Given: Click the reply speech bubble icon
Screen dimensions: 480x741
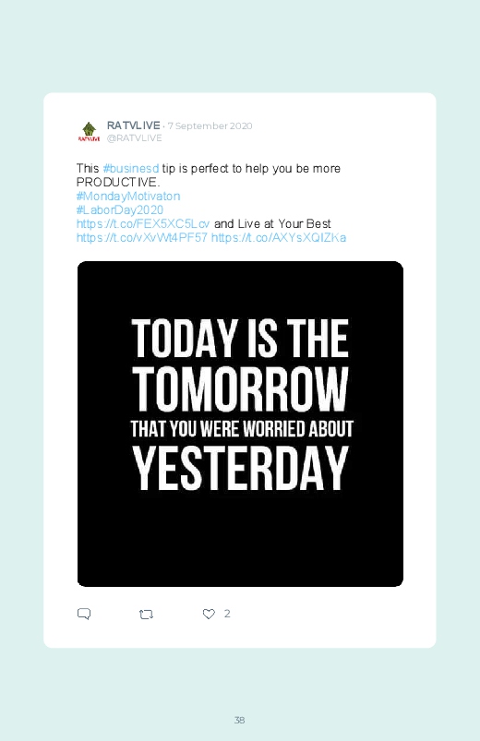Looking at the screenshot, I should 84,614.
